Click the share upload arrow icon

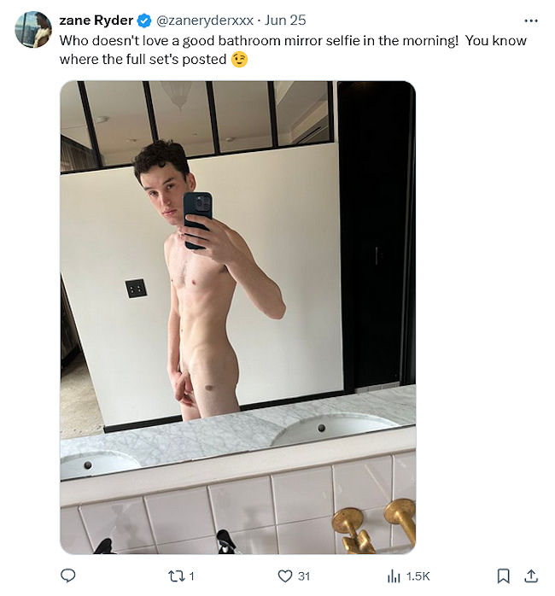[531, 576]
